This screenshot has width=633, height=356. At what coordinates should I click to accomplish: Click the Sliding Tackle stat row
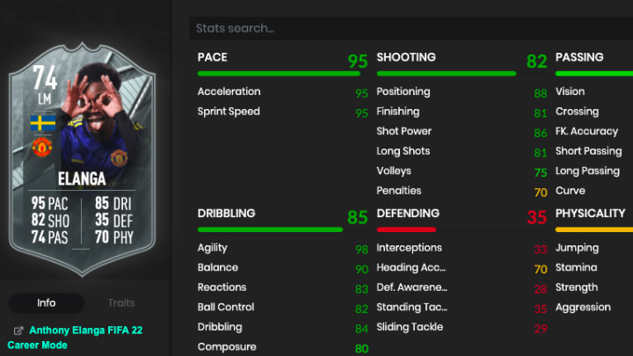(462, 327)
